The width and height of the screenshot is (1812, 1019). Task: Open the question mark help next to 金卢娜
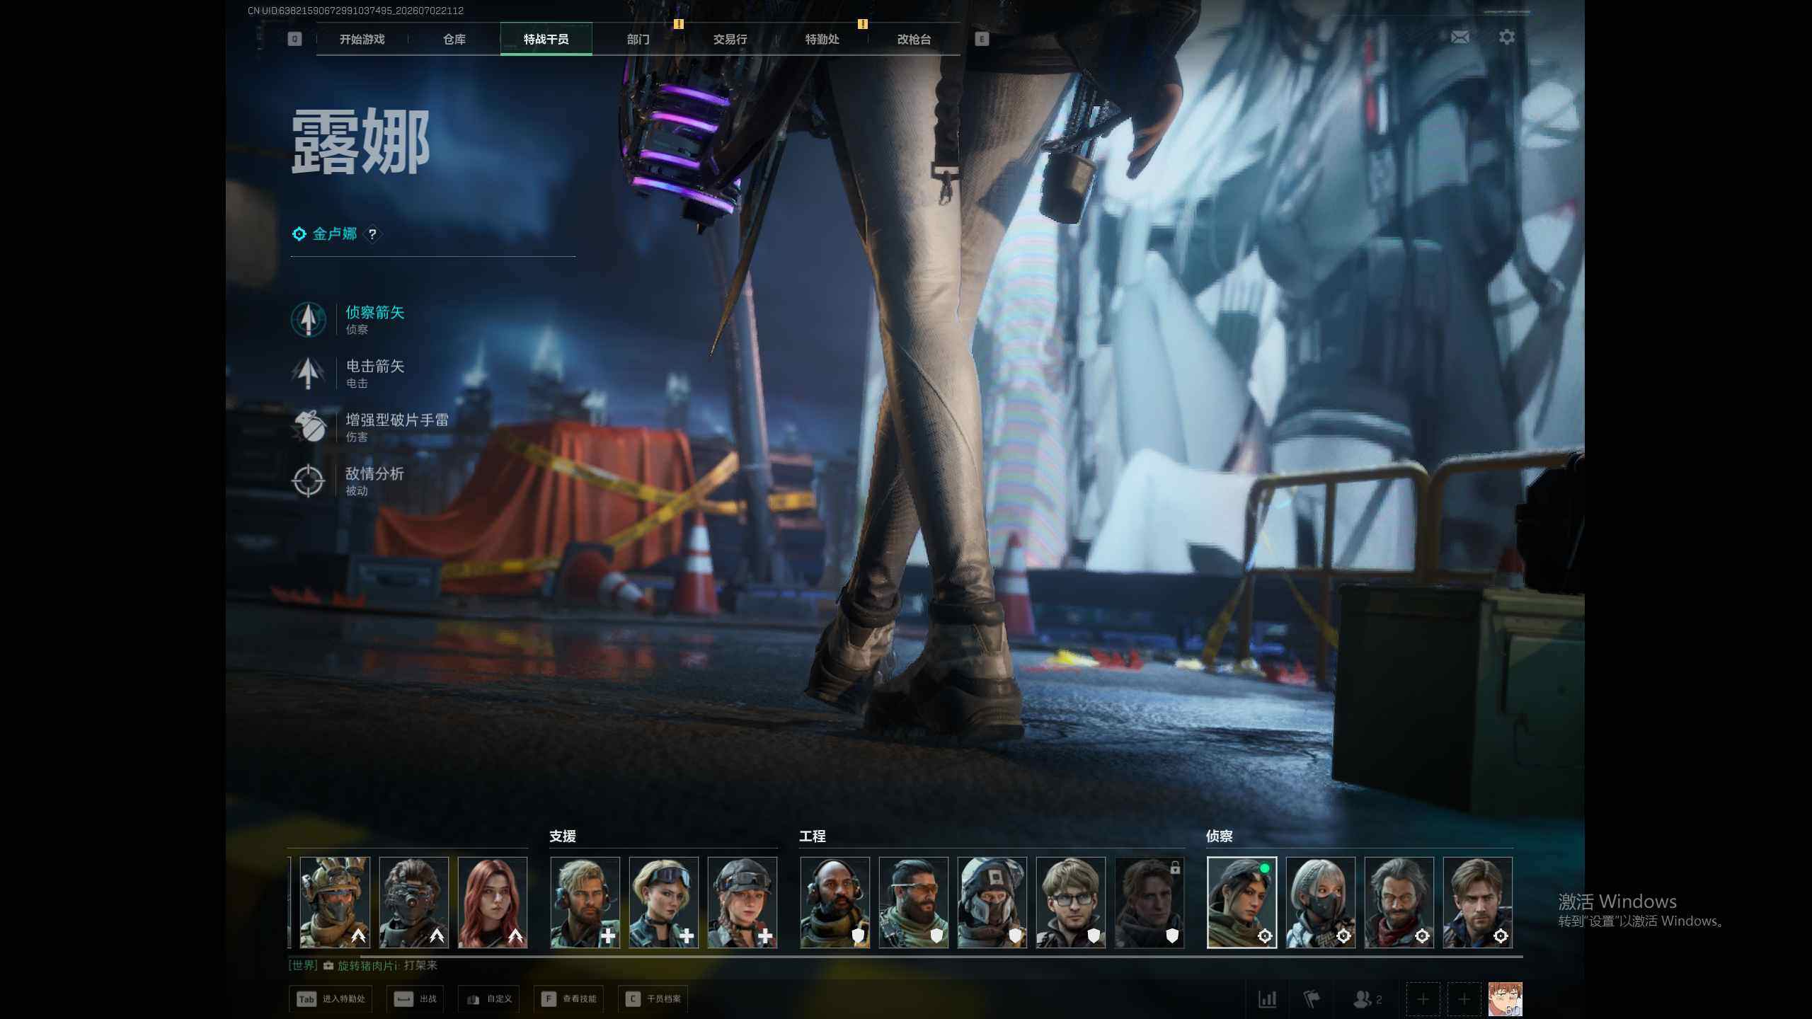pos(372,234)
